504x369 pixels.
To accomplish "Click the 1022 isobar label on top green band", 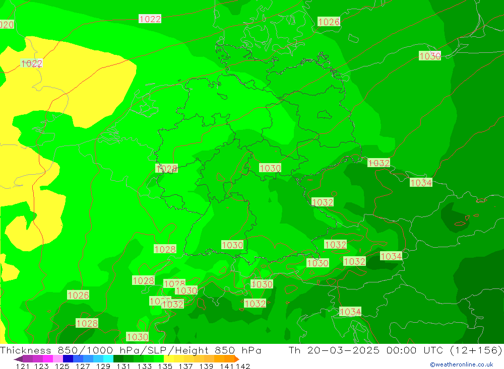I will tap(150, 19).
